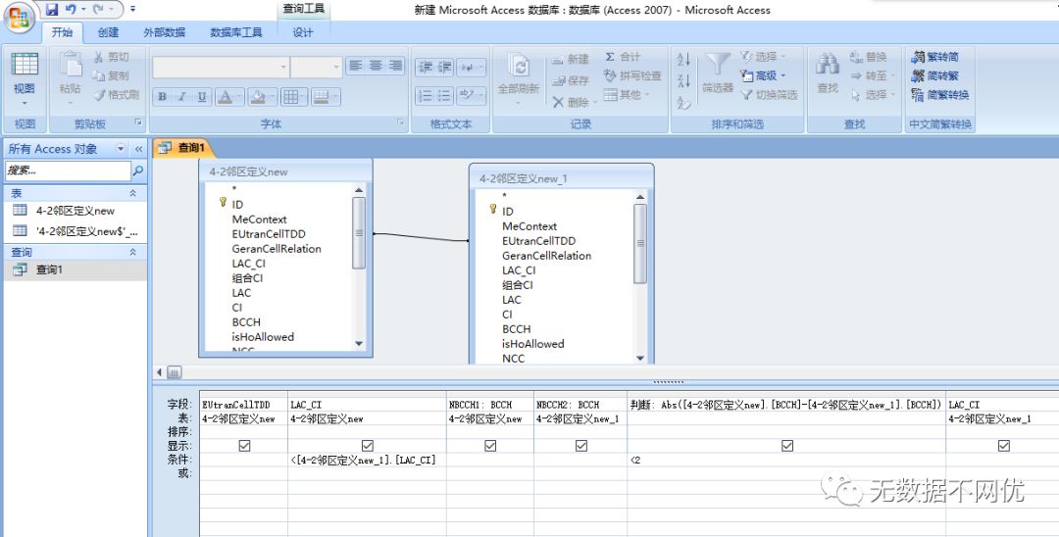Click 简繁转换 conversion option
The width and height of the screenshot is (1059, 537).
click(939, 94)
